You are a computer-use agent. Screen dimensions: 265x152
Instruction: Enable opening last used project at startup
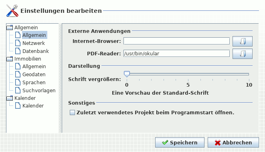[72, 113]
